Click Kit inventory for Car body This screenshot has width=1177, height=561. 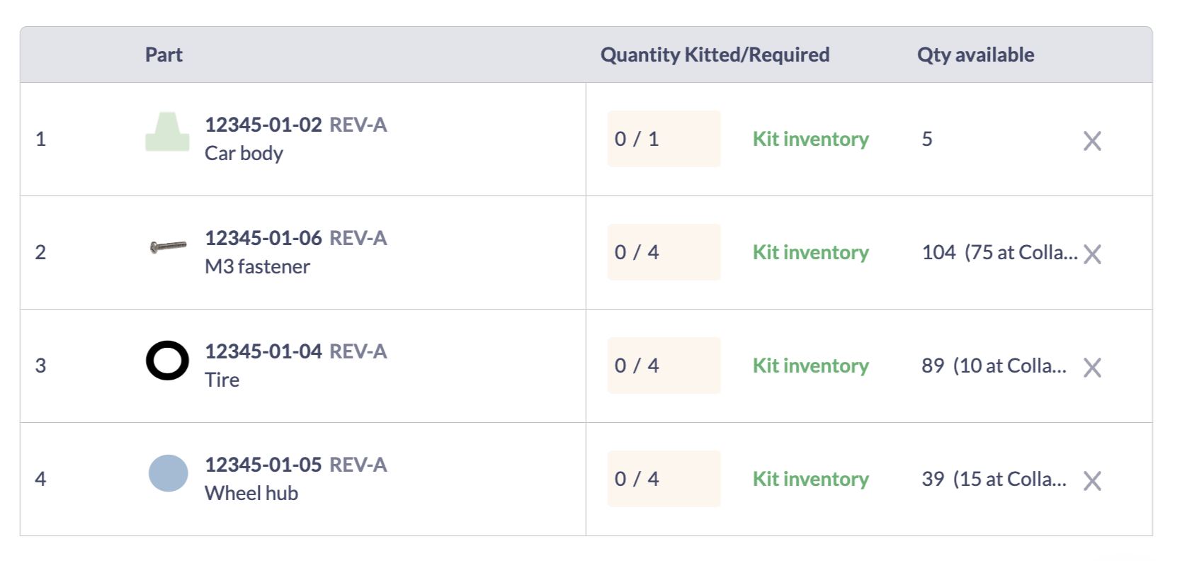point(810,140)
